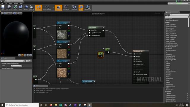190x107 pixels.
Task: Open the Edit menu
Action: click(6, 3)
